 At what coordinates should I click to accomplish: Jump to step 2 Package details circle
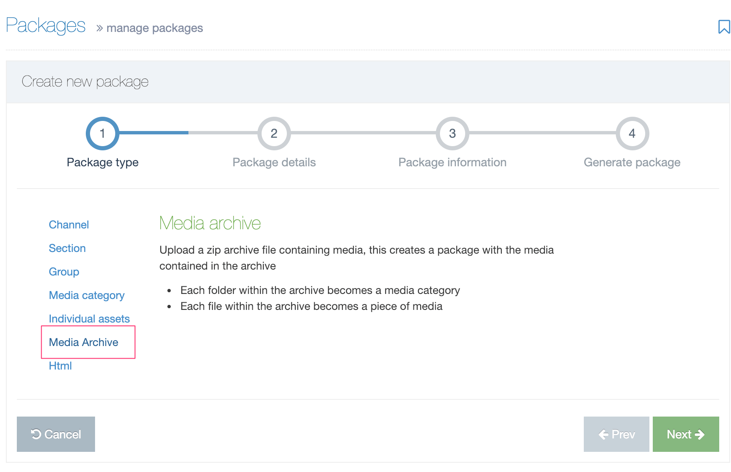274,134
